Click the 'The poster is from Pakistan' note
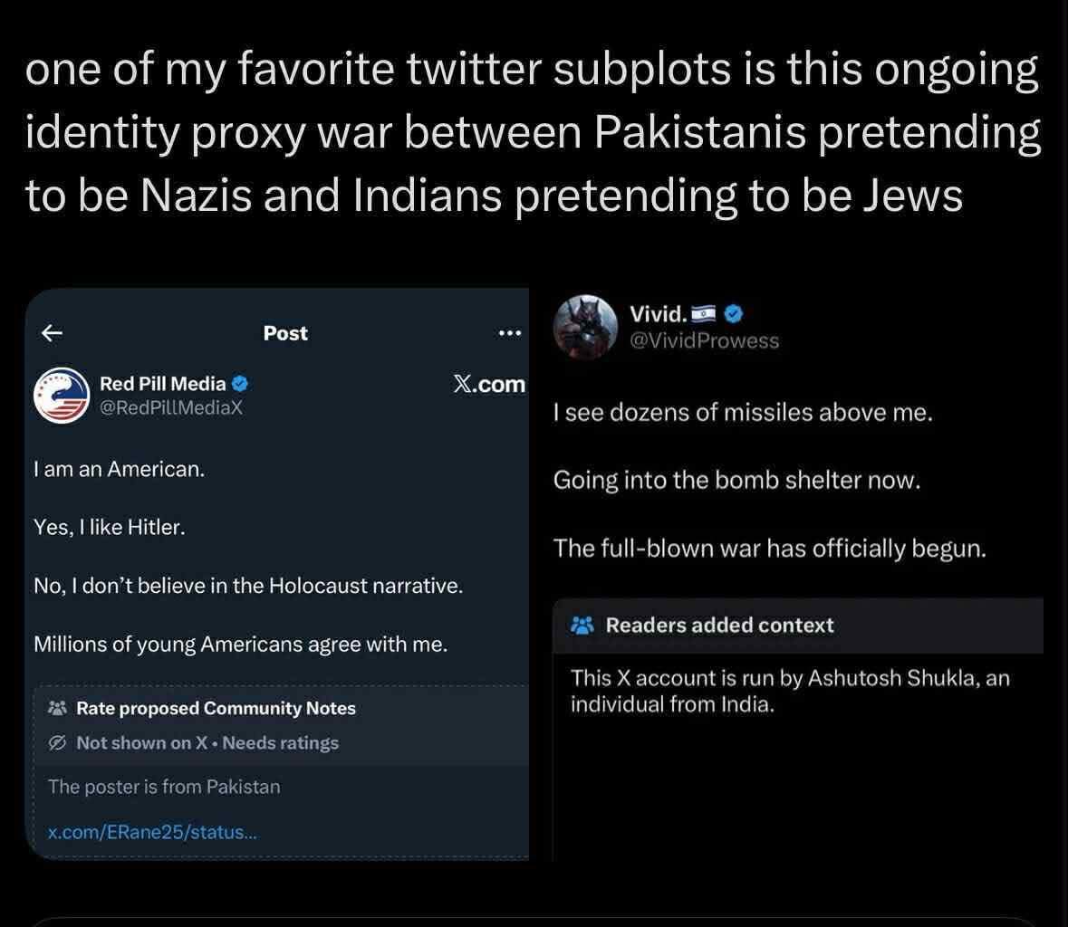This screenshot has height=927, width=1068. pyautogui.click(x=164, y=787)
